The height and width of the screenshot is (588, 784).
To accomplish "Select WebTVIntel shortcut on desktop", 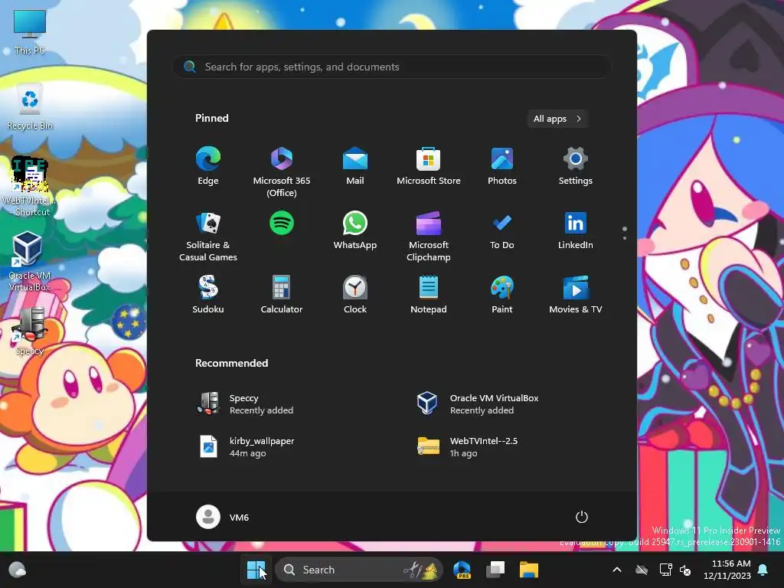I will click(30, 187).
